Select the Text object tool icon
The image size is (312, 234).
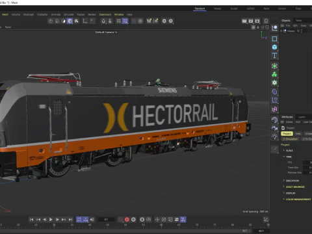(274, 55)
